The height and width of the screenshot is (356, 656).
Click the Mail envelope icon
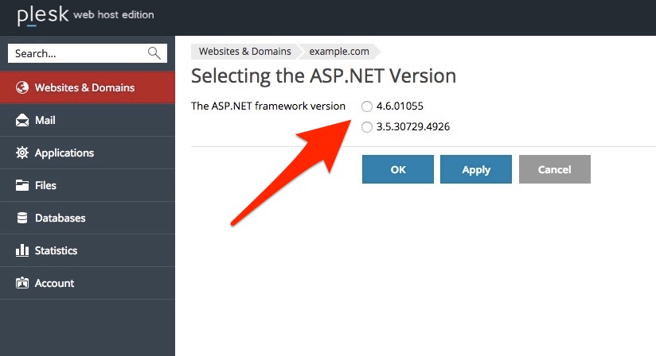[22, 120]
